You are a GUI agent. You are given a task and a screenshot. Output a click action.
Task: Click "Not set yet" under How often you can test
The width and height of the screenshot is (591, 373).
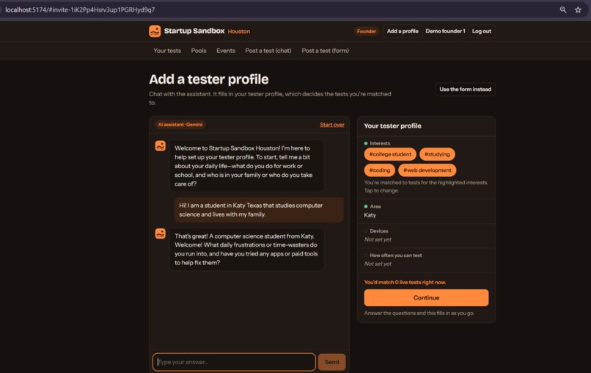click(x=378, y=264)
